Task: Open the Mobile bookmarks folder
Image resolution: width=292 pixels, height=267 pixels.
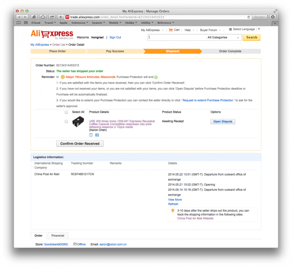Action: point(115,23)
